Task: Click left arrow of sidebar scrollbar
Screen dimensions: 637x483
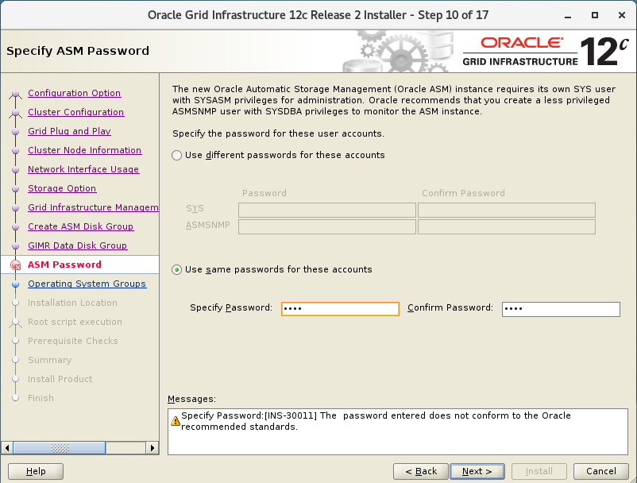Action: click(7, 448)
